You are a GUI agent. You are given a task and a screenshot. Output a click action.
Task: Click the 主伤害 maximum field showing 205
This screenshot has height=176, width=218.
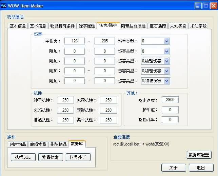(105, 41)
